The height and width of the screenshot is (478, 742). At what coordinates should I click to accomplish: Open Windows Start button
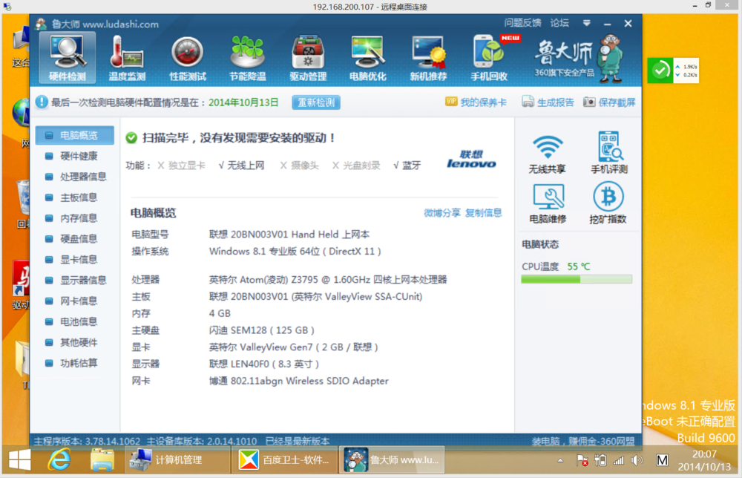20,459
